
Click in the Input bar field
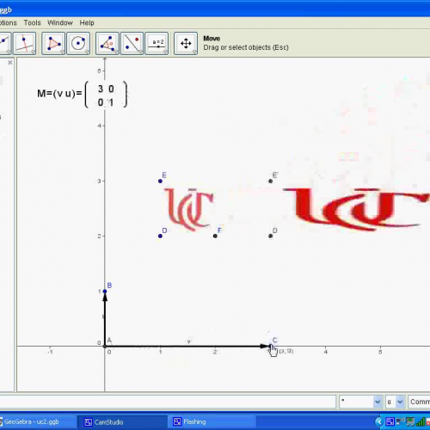168,402
